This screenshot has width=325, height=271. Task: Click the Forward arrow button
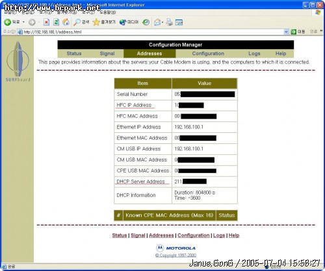click(x=32, y=22)
